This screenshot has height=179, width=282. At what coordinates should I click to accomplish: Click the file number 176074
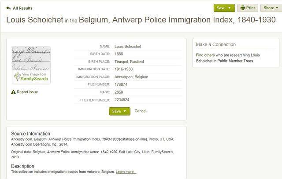pyautogui.click(x=121, y=84)
